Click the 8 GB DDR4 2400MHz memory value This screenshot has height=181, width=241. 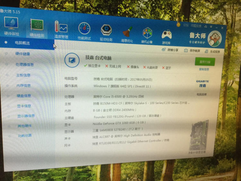tap(115, 110)
